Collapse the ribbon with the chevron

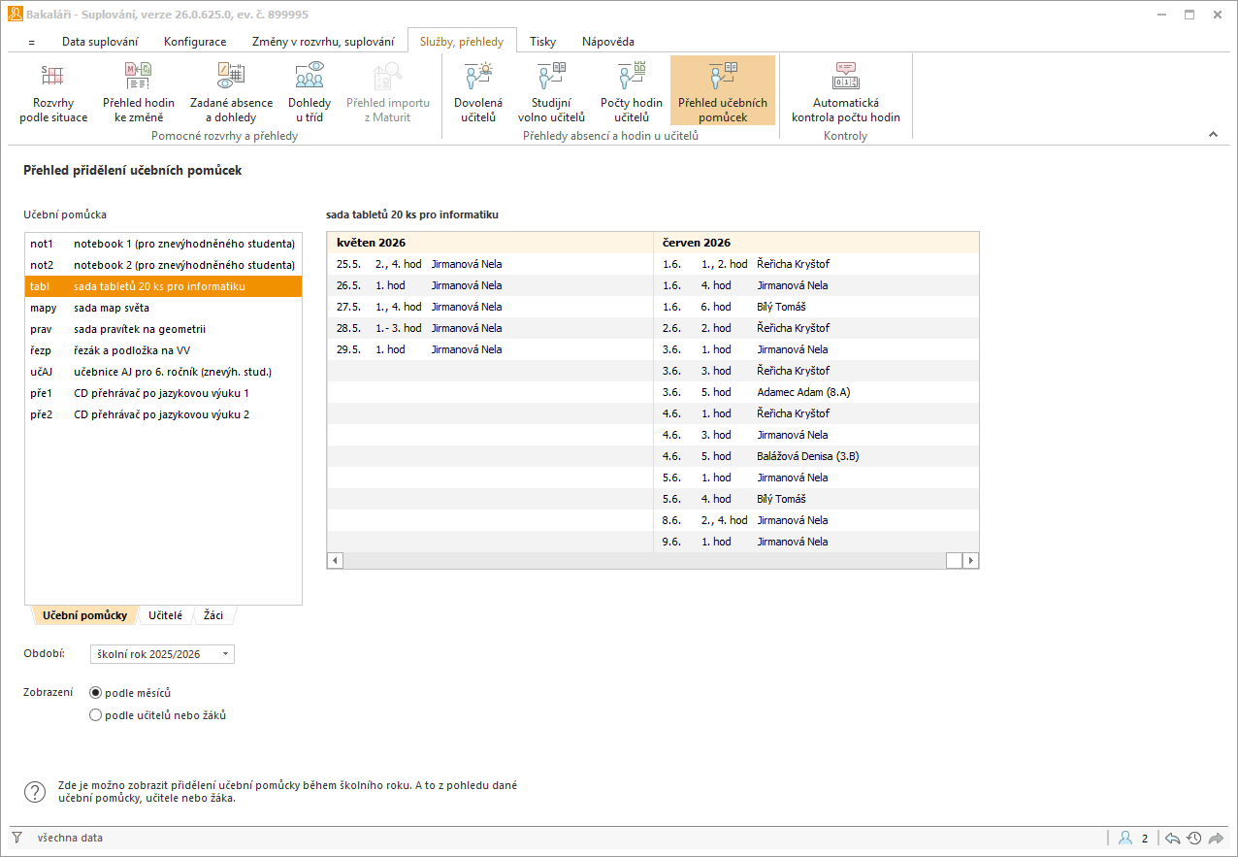click(x=1213, y=135)
